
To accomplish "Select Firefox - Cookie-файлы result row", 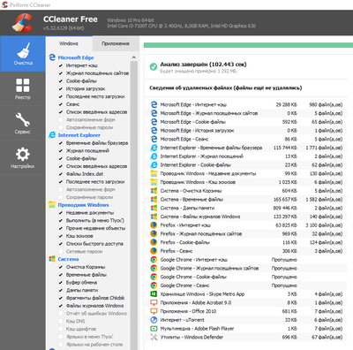I will (x=246, y=242).
